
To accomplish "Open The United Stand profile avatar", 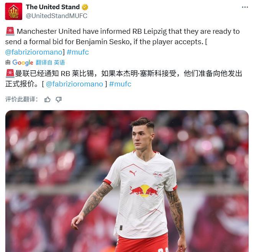I will [14, 12].
